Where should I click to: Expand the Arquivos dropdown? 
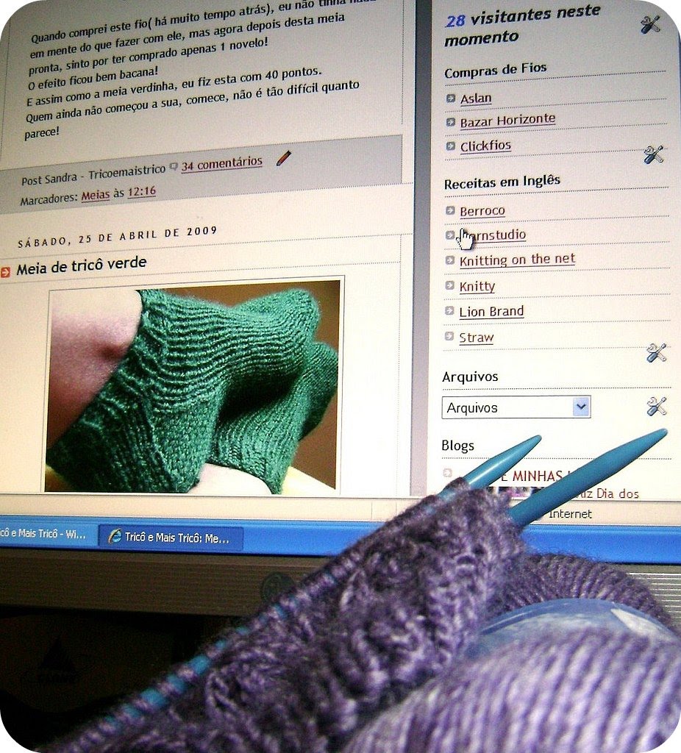(x=516, y=407)
